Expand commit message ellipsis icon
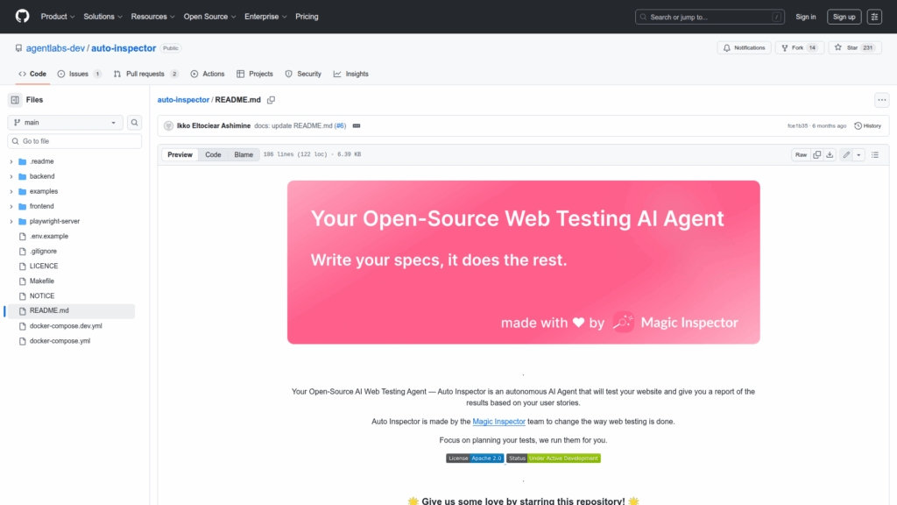Image resolution: width=897 pixels, height=505 pixels. click(357, 126)
